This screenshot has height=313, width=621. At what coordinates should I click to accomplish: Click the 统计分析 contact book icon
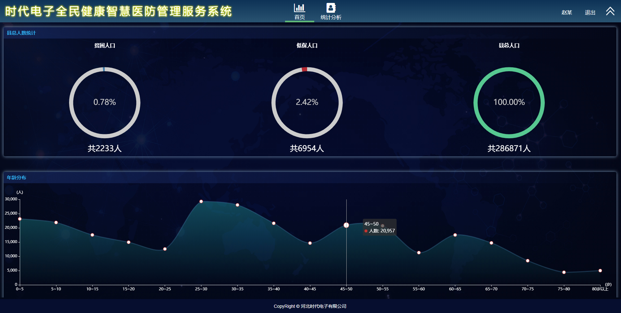point(331,8)
